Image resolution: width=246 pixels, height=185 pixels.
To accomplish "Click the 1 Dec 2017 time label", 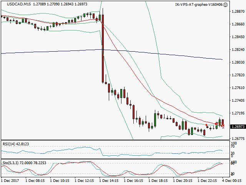I will point(10,180).
